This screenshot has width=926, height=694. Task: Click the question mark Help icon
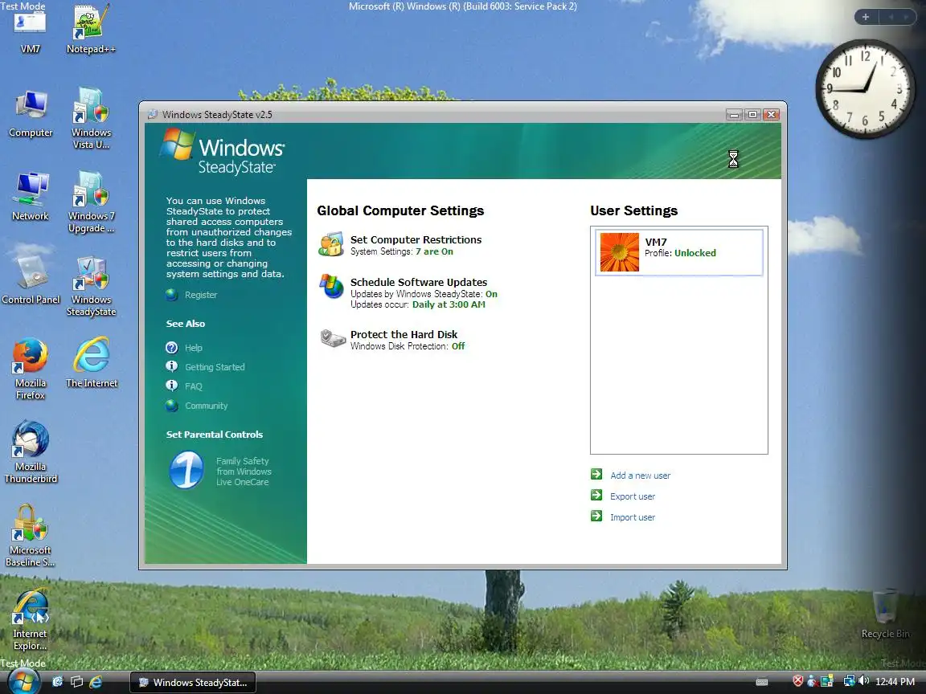[172, 348]
